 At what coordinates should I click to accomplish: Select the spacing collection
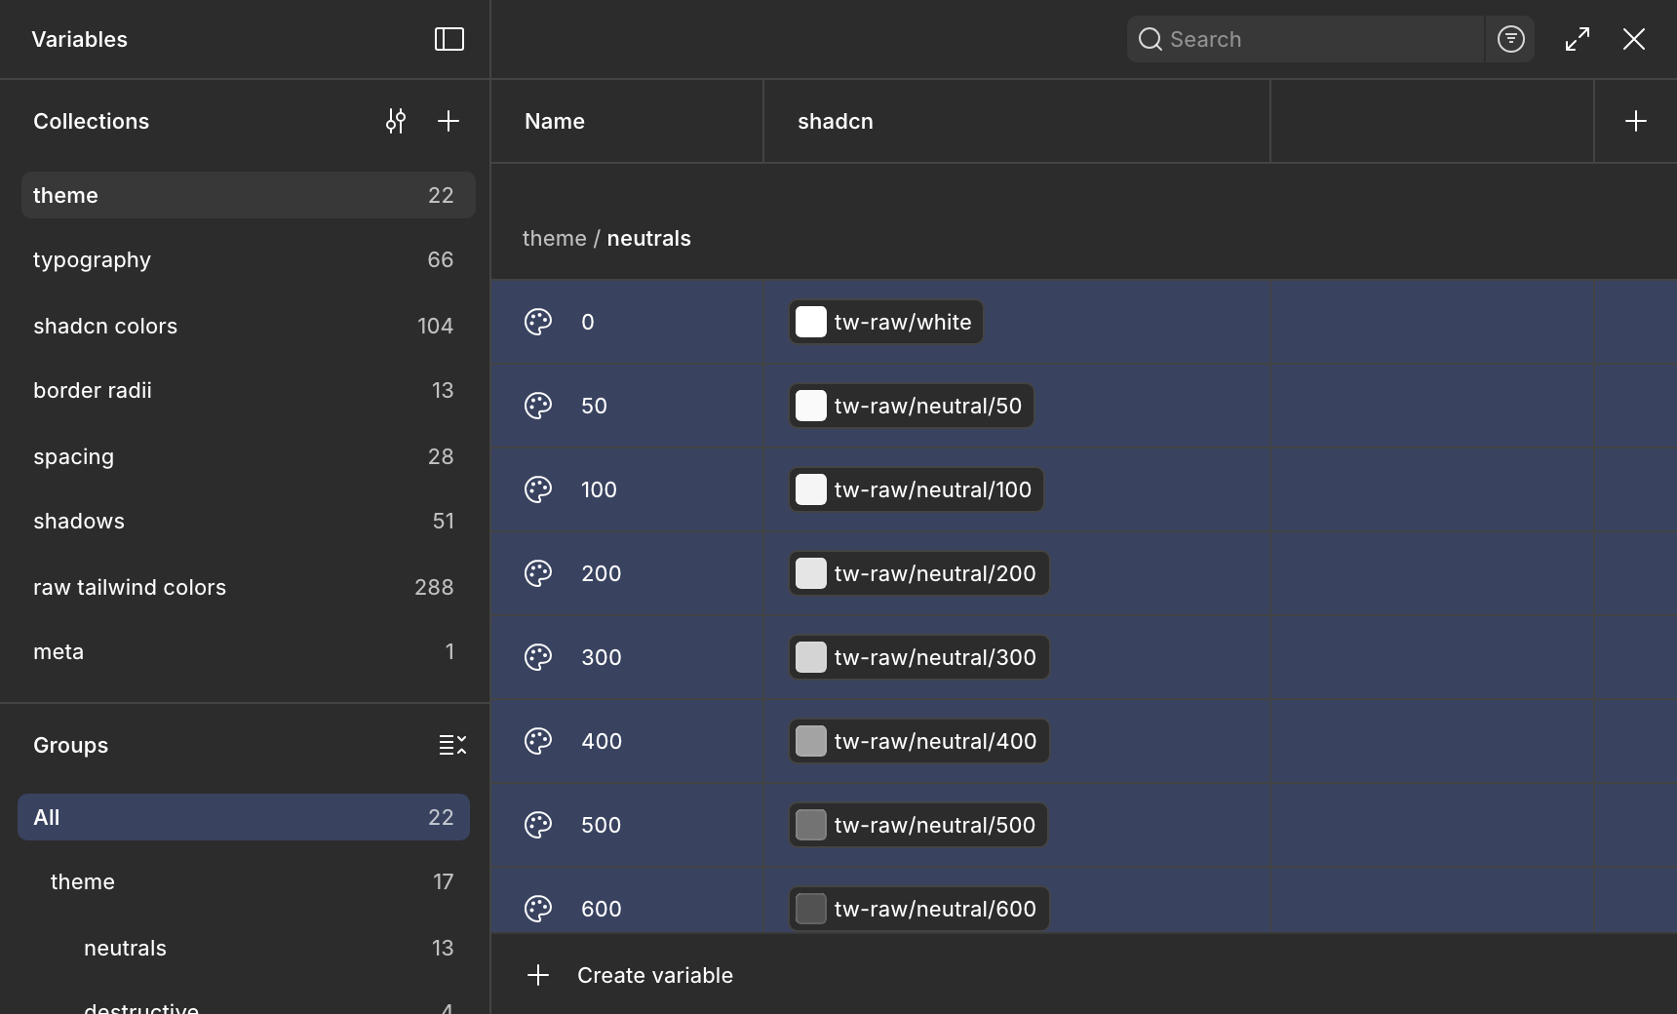coord(248,456)
